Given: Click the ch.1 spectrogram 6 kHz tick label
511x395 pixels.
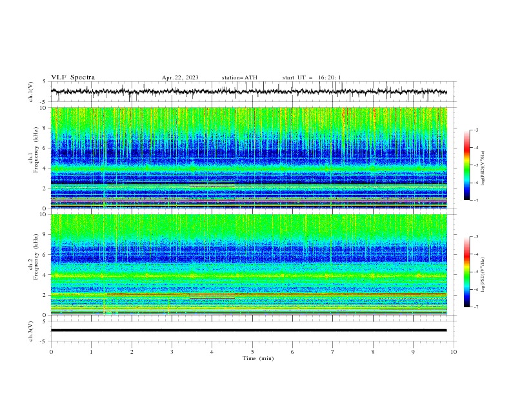Looking at the screenshot, I should (46, 148).
